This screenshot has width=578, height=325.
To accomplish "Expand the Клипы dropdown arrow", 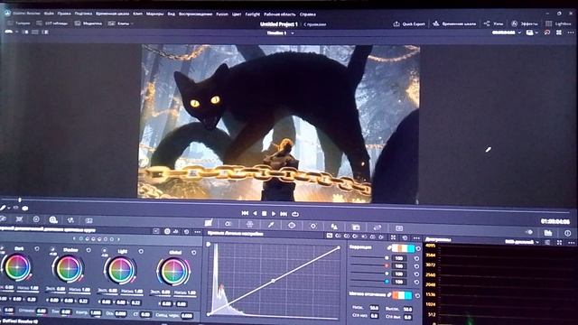I will pos(132,24).
